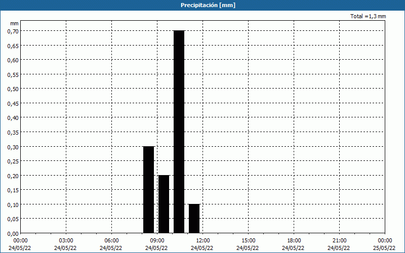The height and width of the screenshot is (253, 405).
Task: Click the 15:00 24/05/22 time label
Action: coord(248,244)
